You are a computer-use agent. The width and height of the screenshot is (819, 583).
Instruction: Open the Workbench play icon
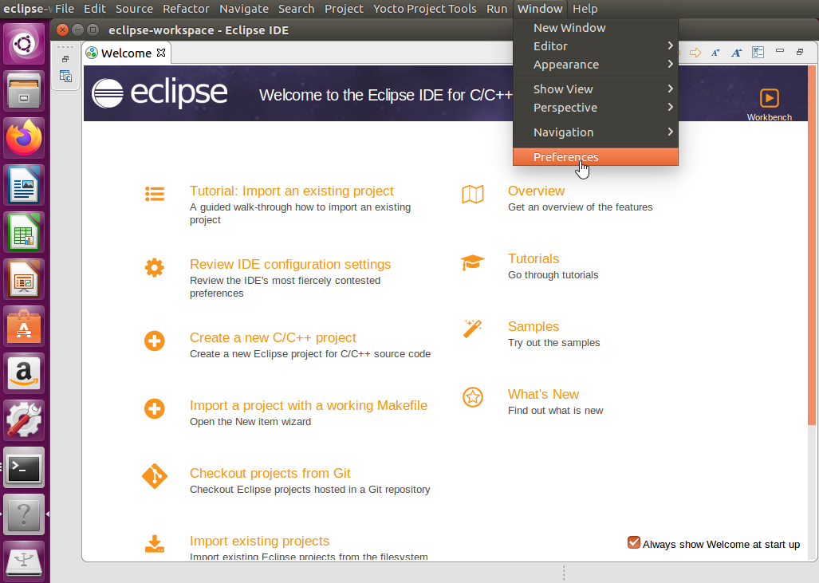pos(769,97)
